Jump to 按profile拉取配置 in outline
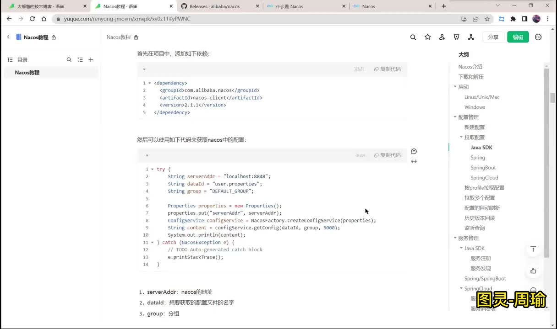Viewport: 557px width, 329px height. click(484, 188)
